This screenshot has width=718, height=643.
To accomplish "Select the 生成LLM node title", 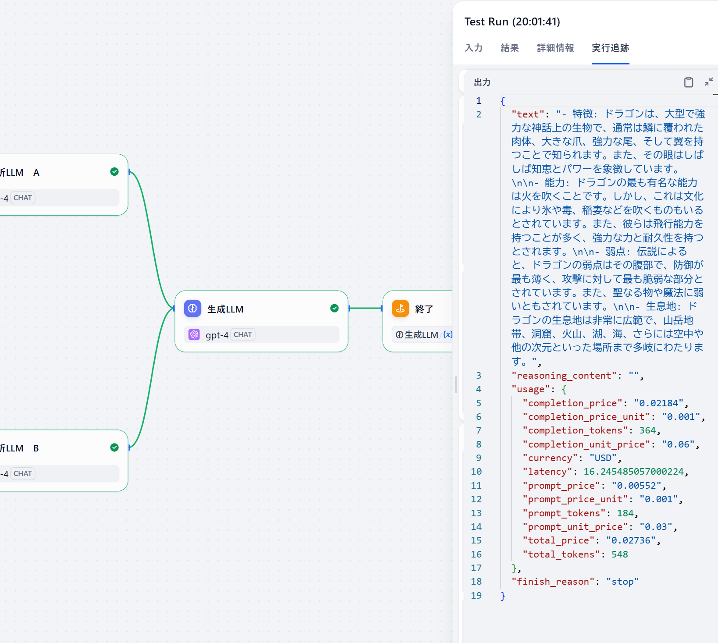I will 225,309.
